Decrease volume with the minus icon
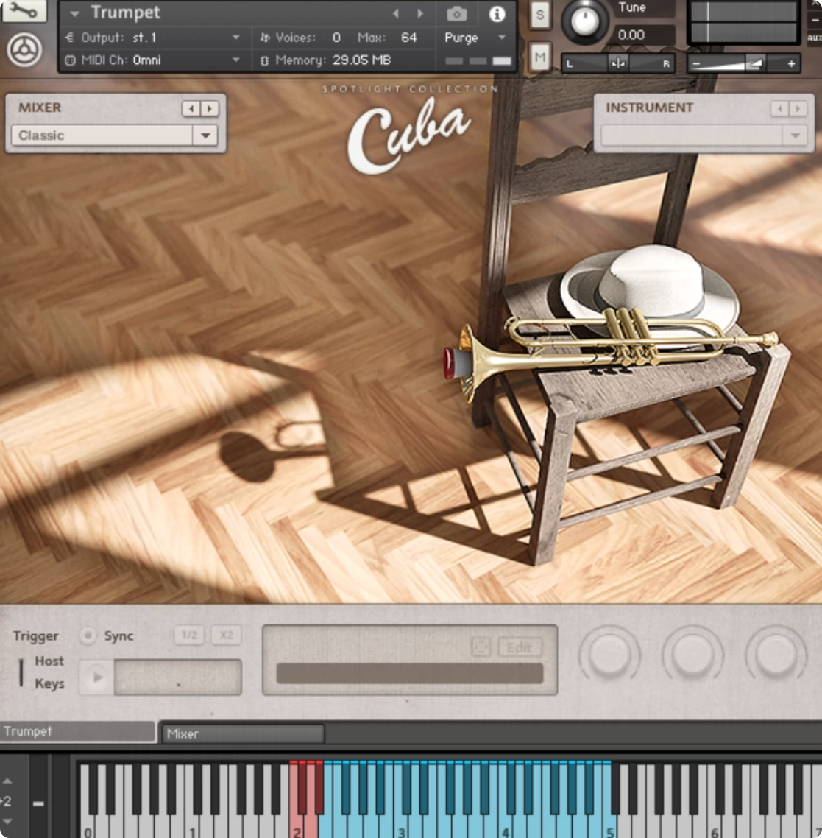This screenshot has height=838, width=822. (696, 64)
